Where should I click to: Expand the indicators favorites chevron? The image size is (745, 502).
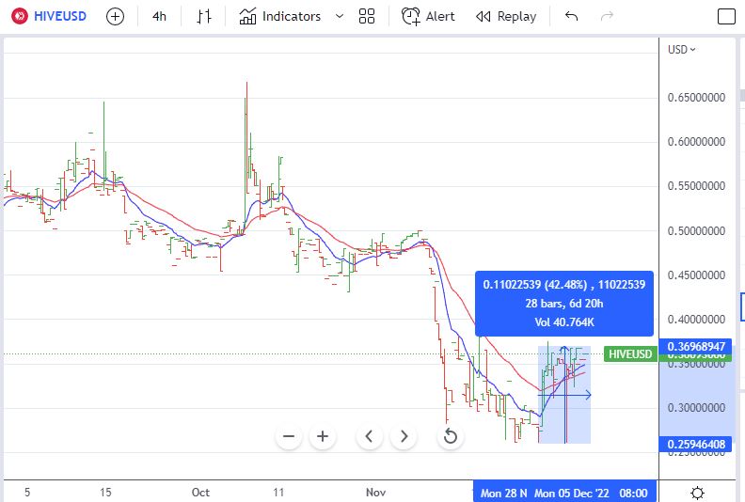340,16
